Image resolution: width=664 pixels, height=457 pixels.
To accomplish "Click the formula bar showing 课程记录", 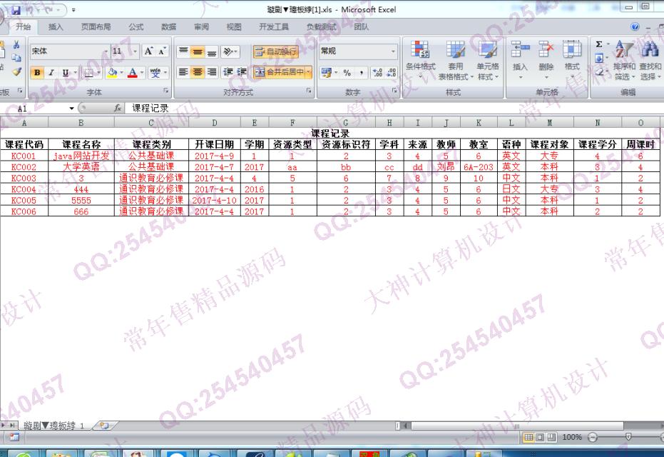I will (394, 109).
